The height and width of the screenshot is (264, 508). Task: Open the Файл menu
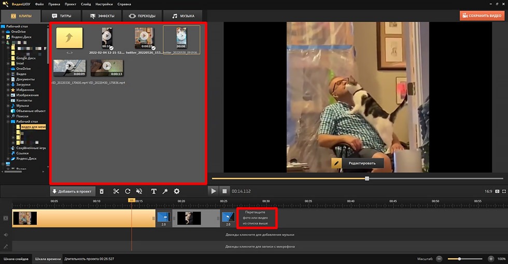[39, 4]
